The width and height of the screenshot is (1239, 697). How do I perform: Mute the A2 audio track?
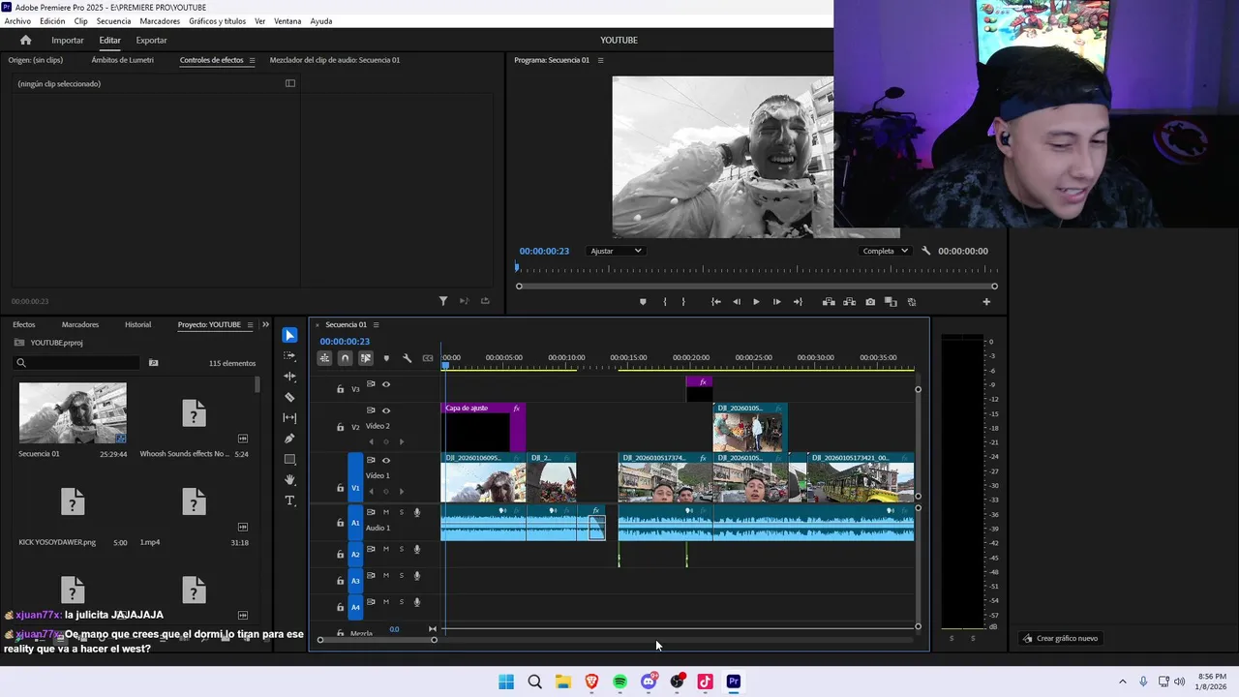point(385,549)
